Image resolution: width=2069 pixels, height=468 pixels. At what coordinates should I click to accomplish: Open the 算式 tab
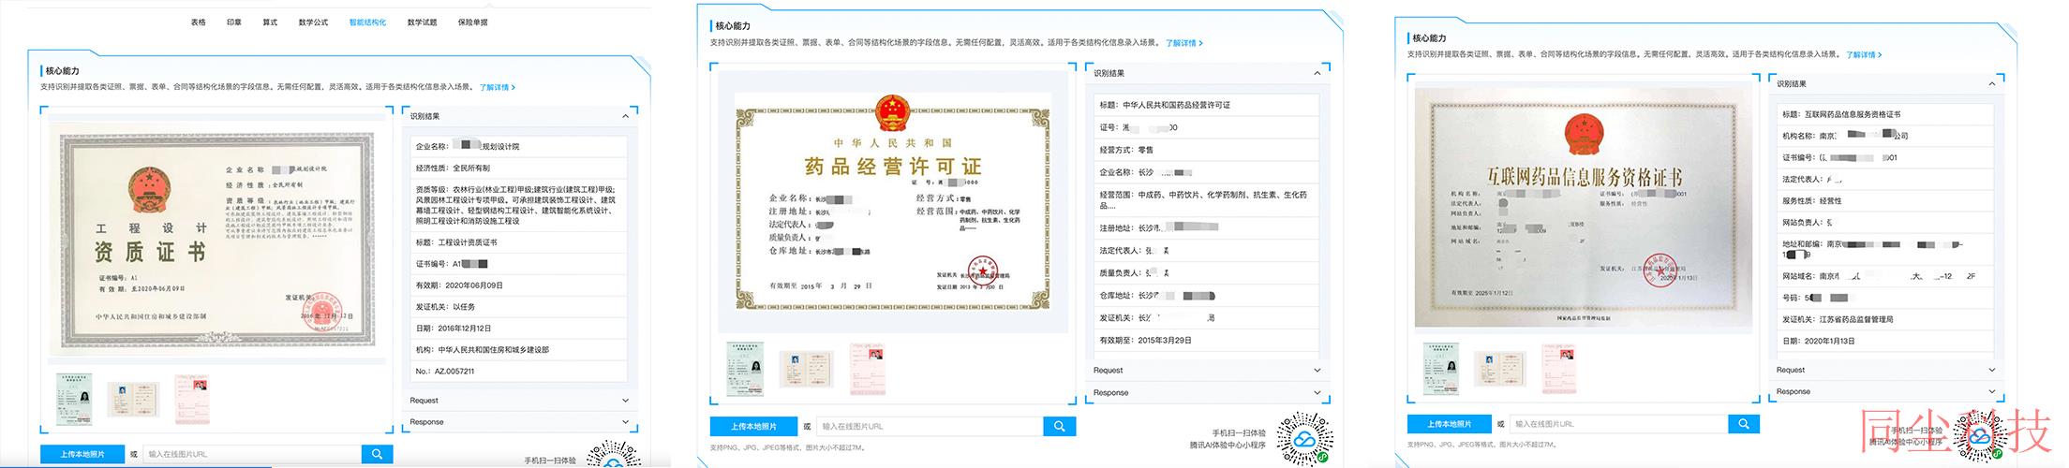click(270, 22)
